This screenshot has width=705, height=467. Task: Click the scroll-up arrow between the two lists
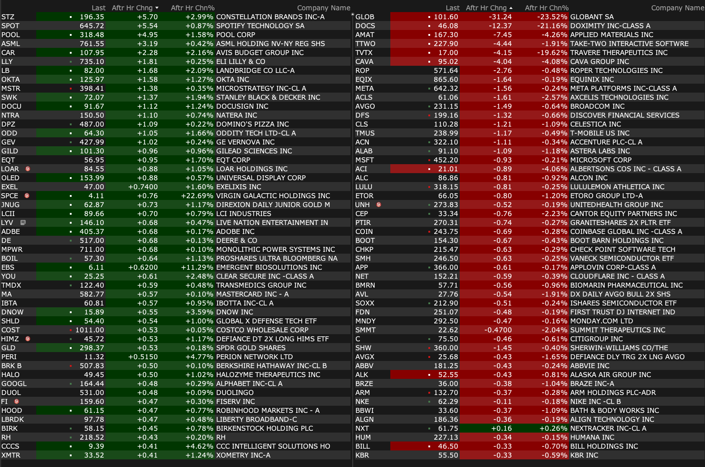(x=352, y=15)
